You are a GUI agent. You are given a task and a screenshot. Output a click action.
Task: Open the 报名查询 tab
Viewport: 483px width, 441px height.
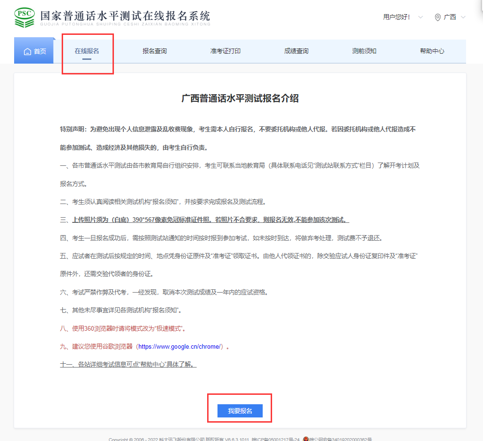(155, 50)
